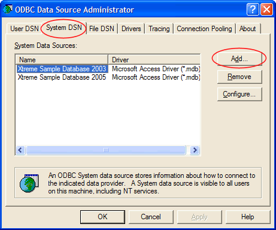This screenshot has height=230, width=276.
Task: Open the Tracing tab
Action: [x=159, y=29]
